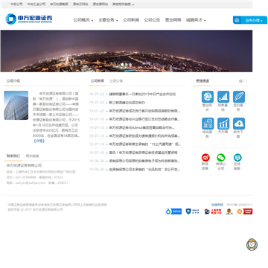Click the blue water-drop certification badge
This screenshot has width=268, height=268.
pyautogui.click(x=173, y=211)
